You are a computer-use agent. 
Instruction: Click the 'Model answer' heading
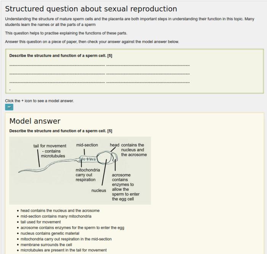35,121
